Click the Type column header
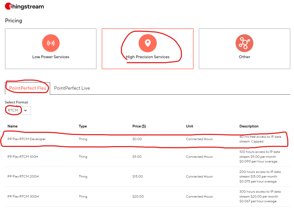 [83, 126]
